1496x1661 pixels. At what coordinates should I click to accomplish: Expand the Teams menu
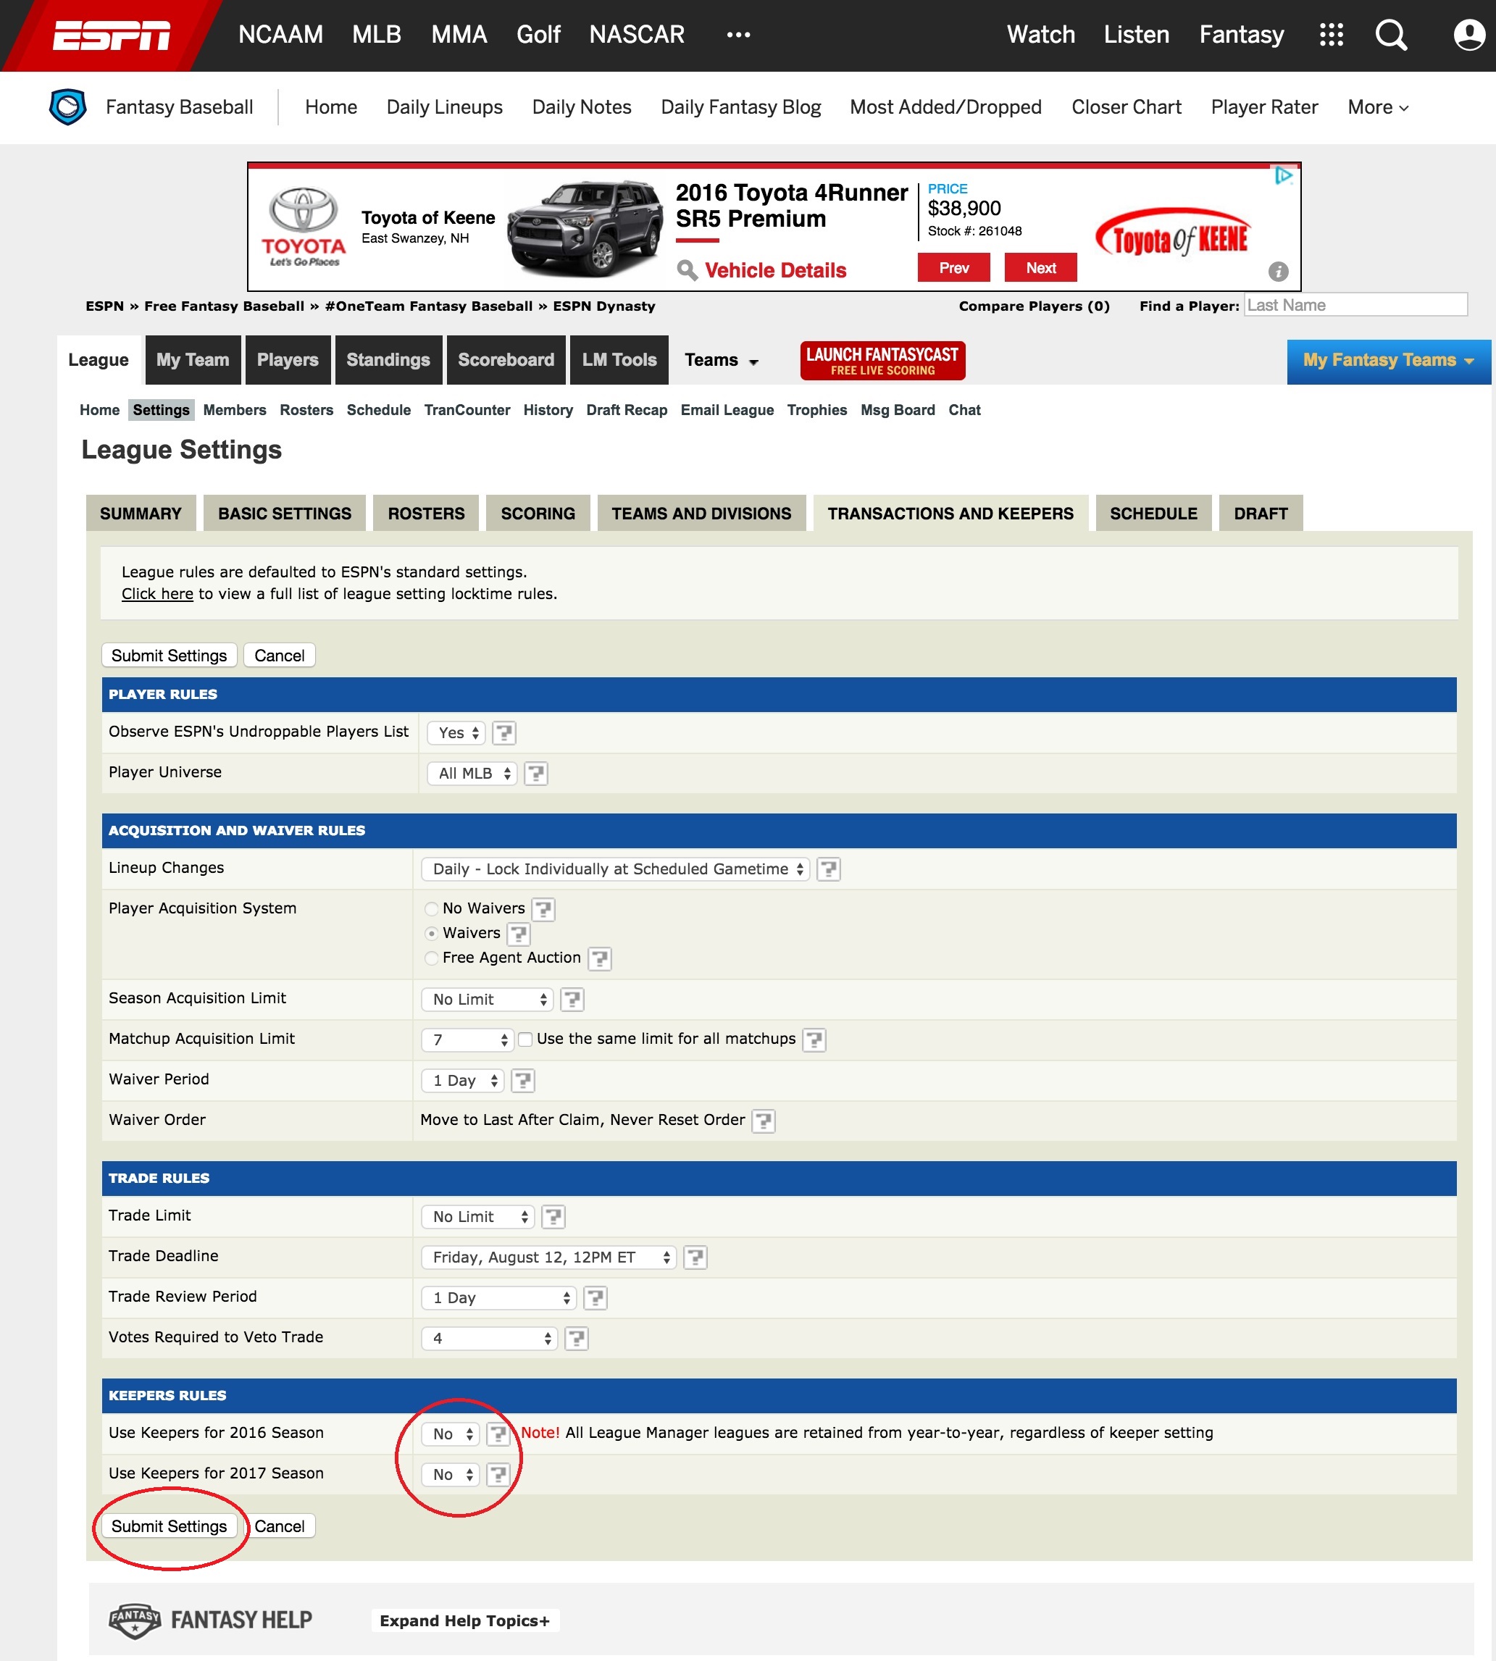722,360
